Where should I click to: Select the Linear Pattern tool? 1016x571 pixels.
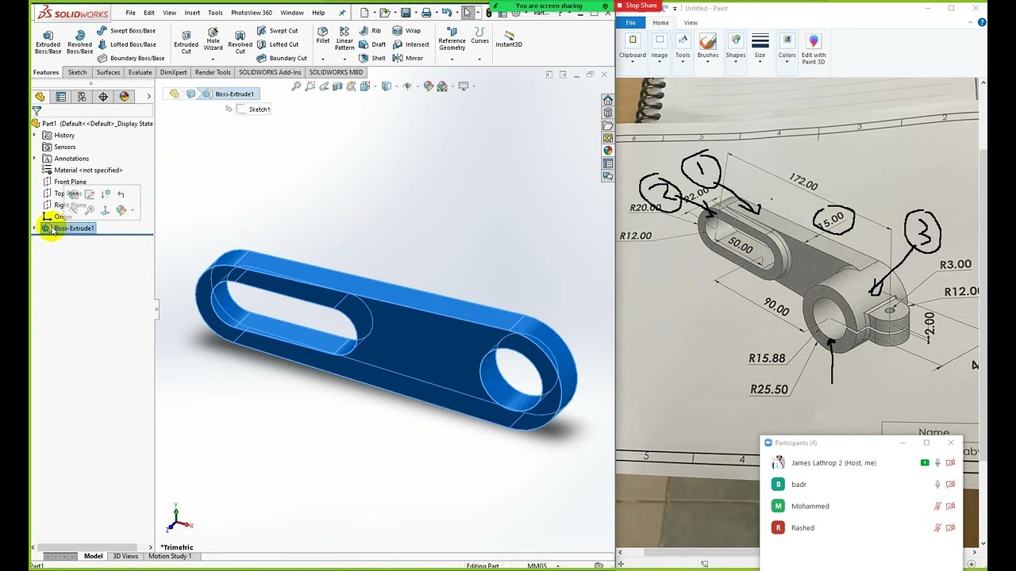[344, 39]
